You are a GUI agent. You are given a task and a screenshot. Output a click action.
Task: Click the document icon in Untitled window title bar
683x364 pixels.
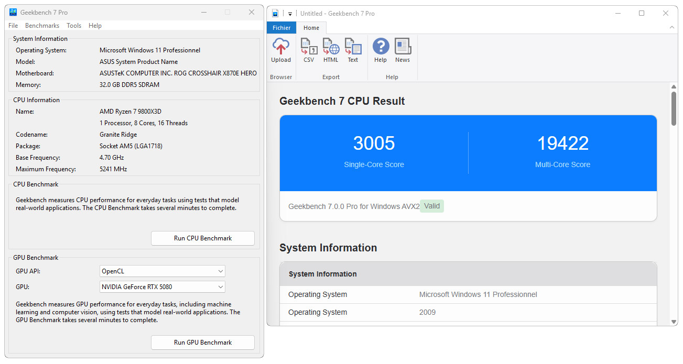[275, 13]
